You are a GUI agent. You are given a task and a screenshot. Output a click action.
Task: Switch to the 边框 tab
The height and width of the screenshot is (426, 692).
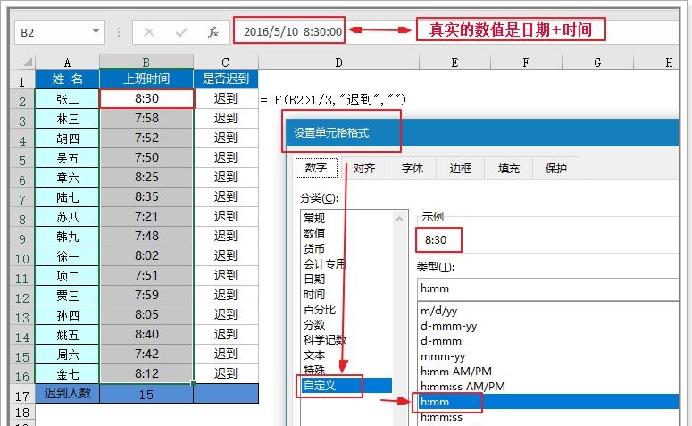(461, 168)
